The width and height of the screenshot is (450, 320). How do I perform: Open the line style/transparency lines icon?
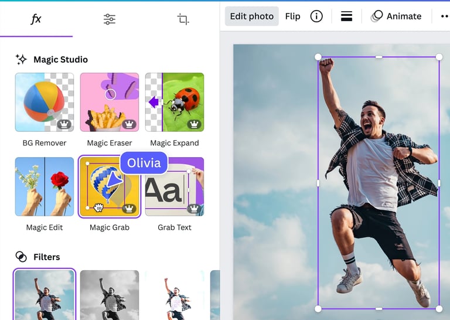point(346,16)
